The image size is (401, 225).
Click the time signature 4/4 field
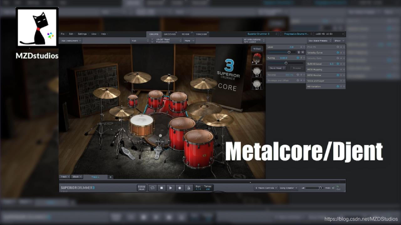pos(198,188)
